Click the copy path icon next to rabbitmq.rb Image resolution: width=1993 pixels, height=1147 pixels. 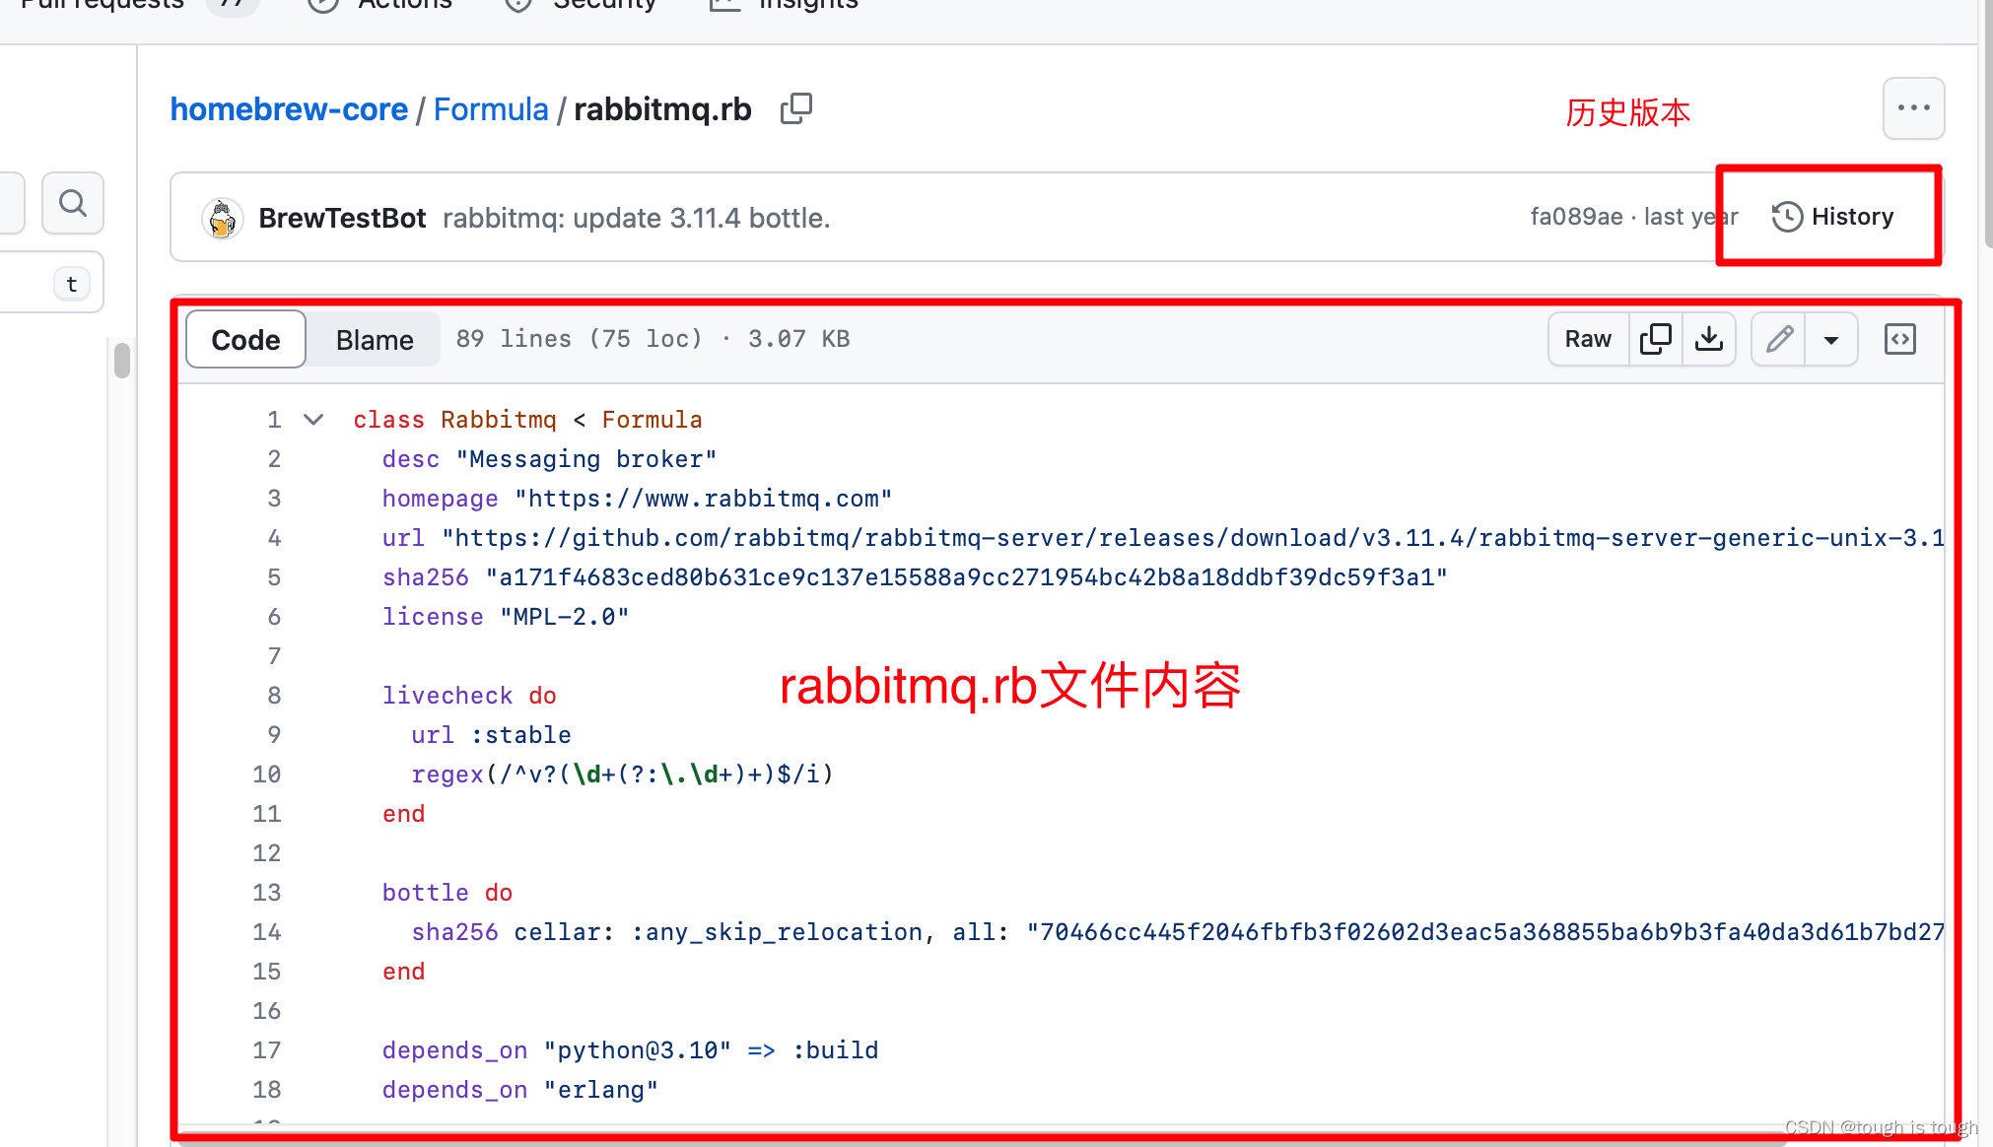(795, 108)
